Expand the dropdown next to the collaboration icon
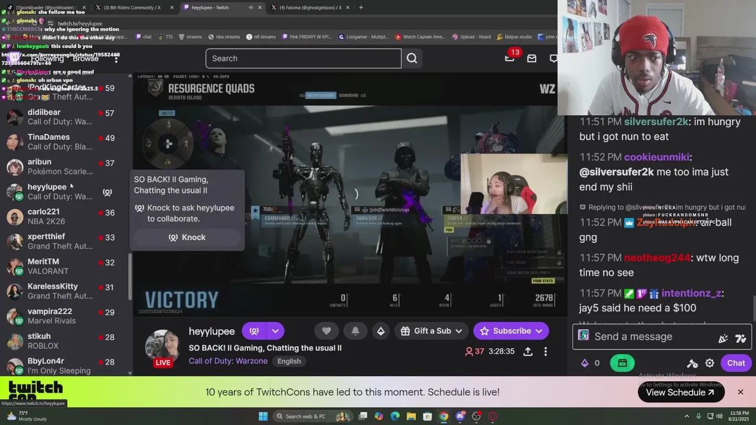 click(x=275, y=331)
